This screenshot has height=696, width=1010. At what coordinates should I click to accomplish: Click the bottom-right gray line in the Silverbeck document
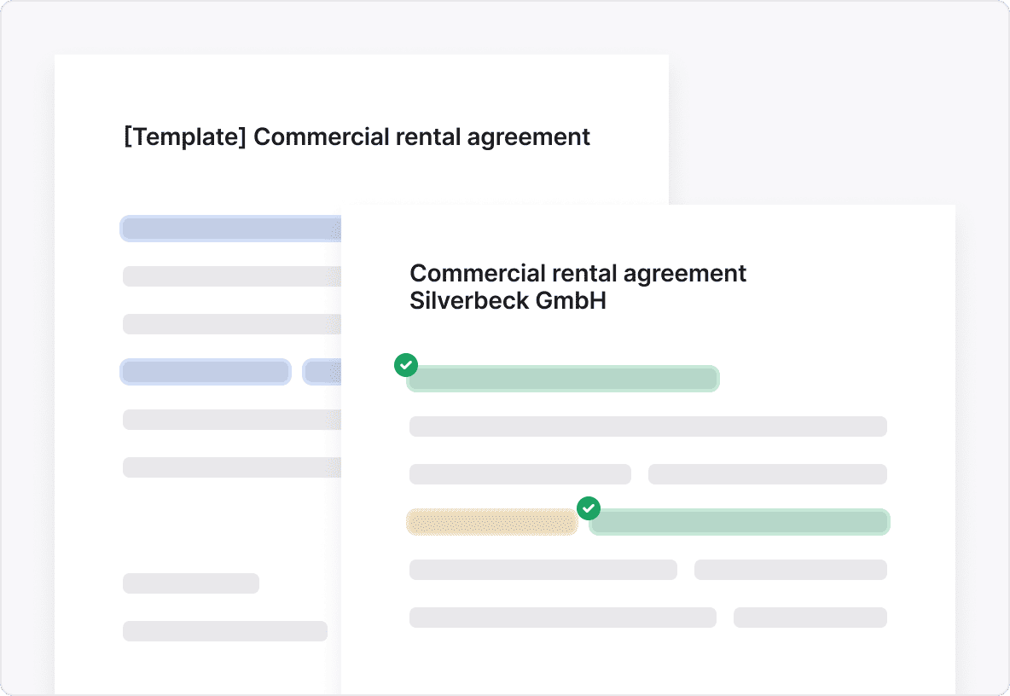(x=810, y=618)
